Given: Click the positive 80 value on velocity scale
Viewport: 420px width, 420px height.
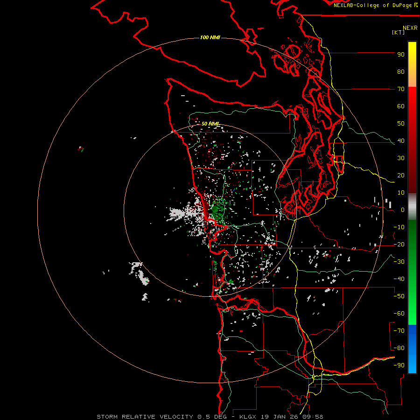Looking at the screenshot, I should pos(401,72).
